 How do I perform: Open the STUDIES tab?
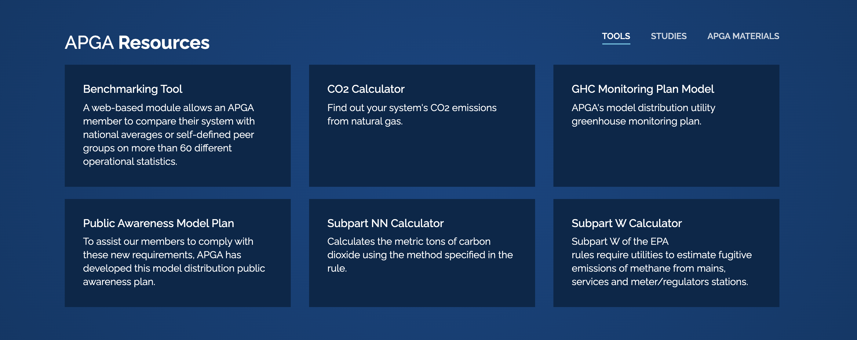click(x=668, y=36)
